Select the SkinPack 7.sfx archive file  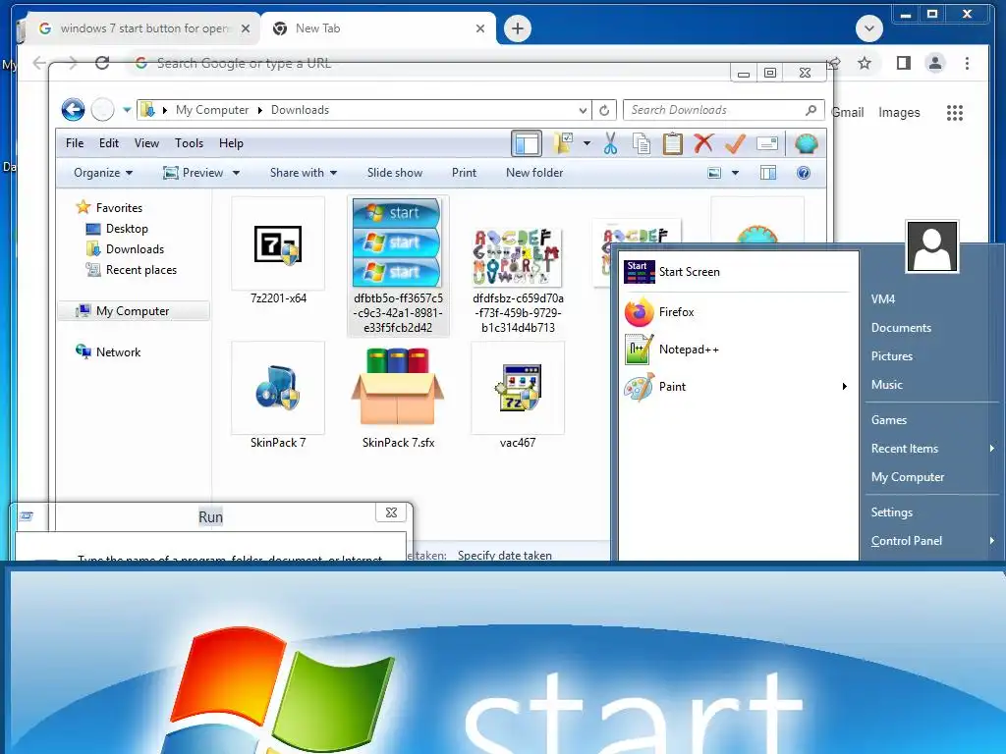click(398, 397)
